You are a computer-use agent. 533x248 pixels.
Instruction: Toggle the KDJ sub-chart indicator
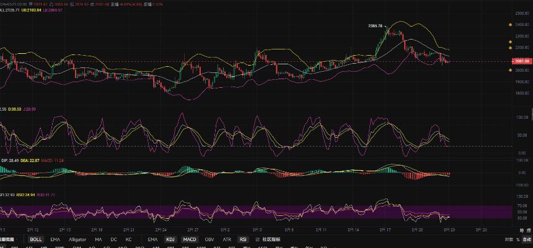coord(170,239)
